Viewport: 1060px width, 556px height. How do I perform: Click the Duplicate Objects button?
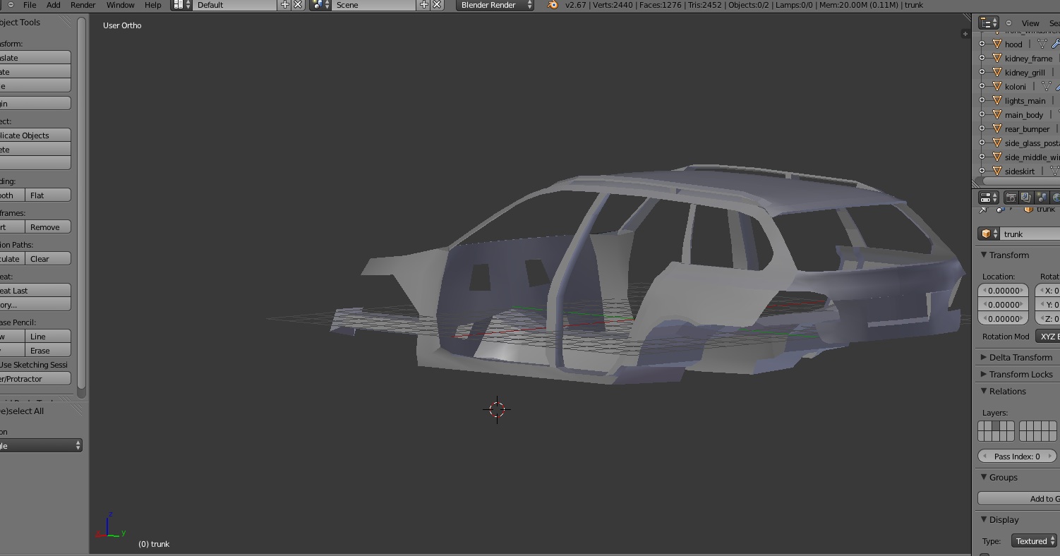tap(35, 135)
